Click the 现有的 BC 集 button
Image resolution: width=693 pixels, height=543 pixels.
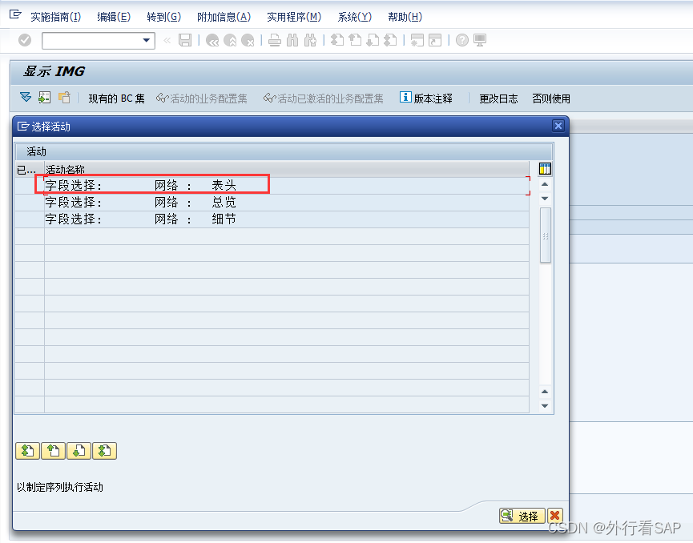pyautogui.click(x=117, y=99)
